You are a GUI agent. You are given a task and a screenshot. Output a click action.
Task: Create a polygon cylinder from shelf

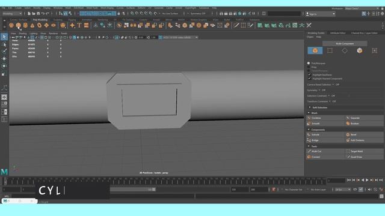25,25
